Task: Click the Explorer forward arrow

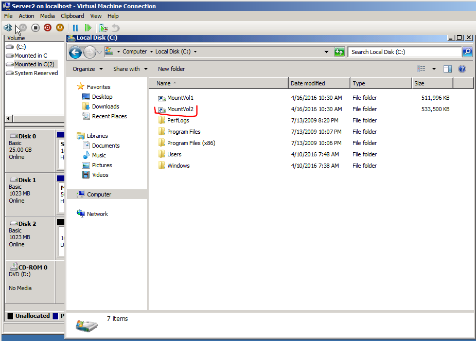Action: pos(90,52)
